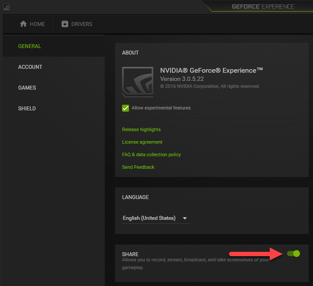
Task: Click the Allow experimental features text label
Action: [161, 108]
